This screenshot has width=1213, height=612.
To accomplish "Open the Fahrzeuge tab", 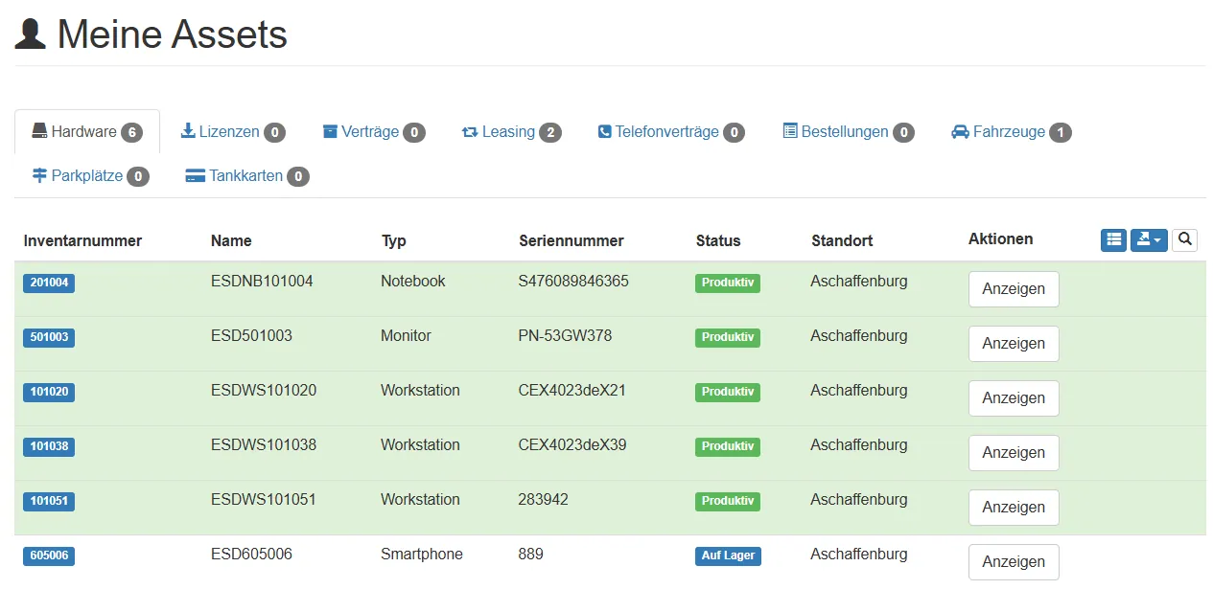I will [1011, 132].
